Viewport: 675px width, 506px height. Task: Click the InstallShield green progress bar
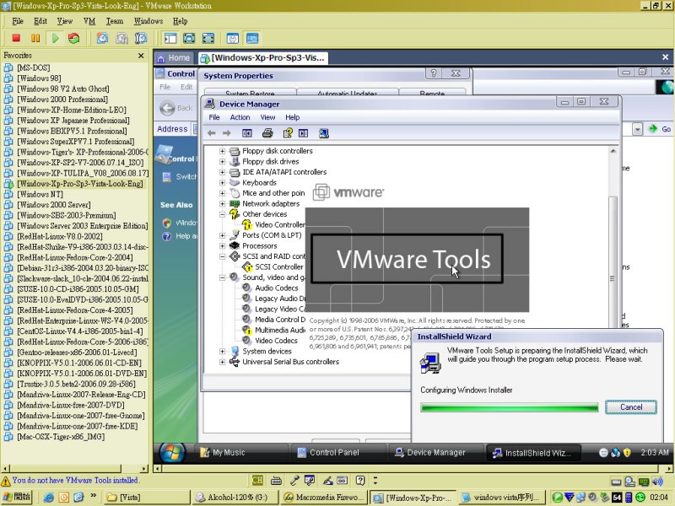(x=510, y=407)
